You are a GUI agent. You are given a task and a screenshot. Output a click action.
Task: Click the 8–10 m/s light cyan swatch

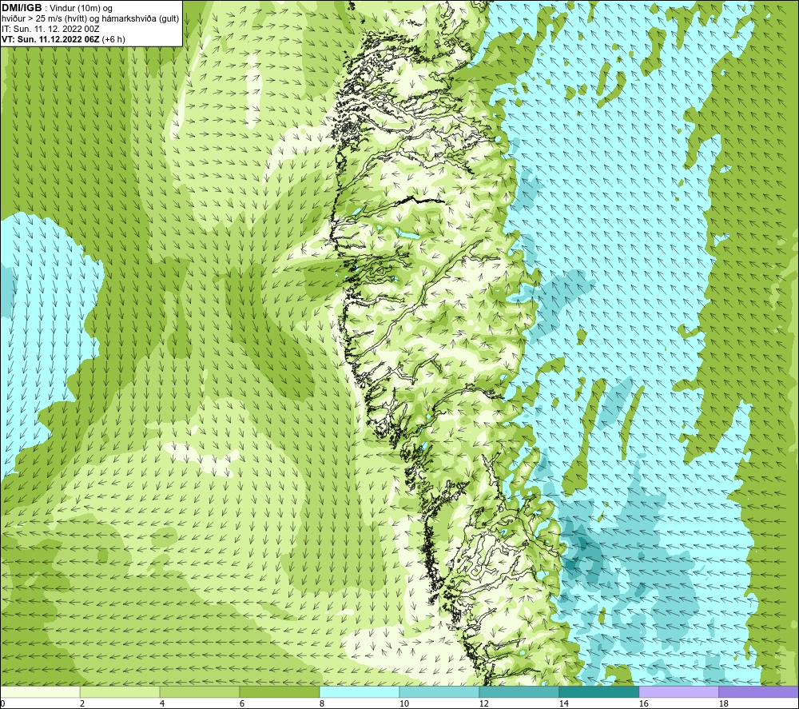(360, 692)
